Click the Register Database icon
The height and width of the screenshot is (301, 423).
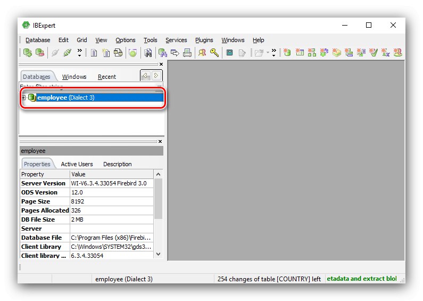[28, 52]
